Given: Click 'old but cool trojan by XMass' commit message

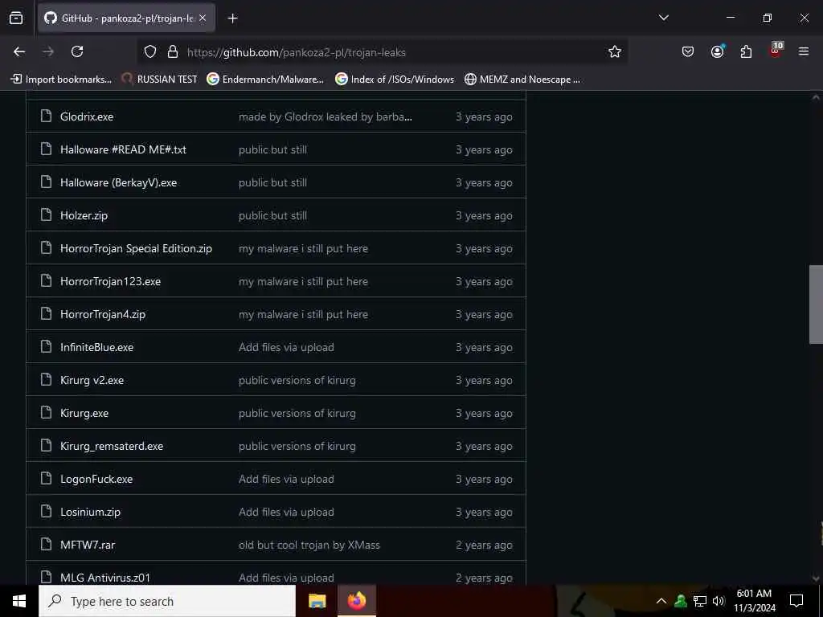Looking at the screenshot, I should click(309, 545).
